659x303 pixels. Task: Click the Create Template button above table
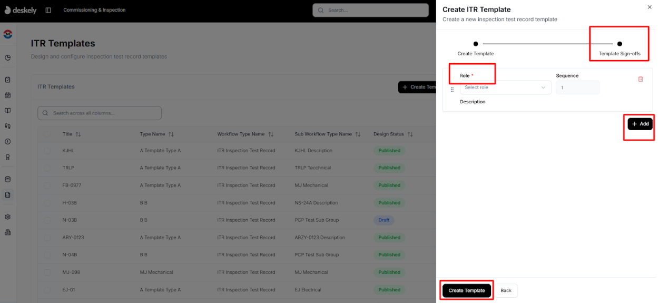pos(417,87)
